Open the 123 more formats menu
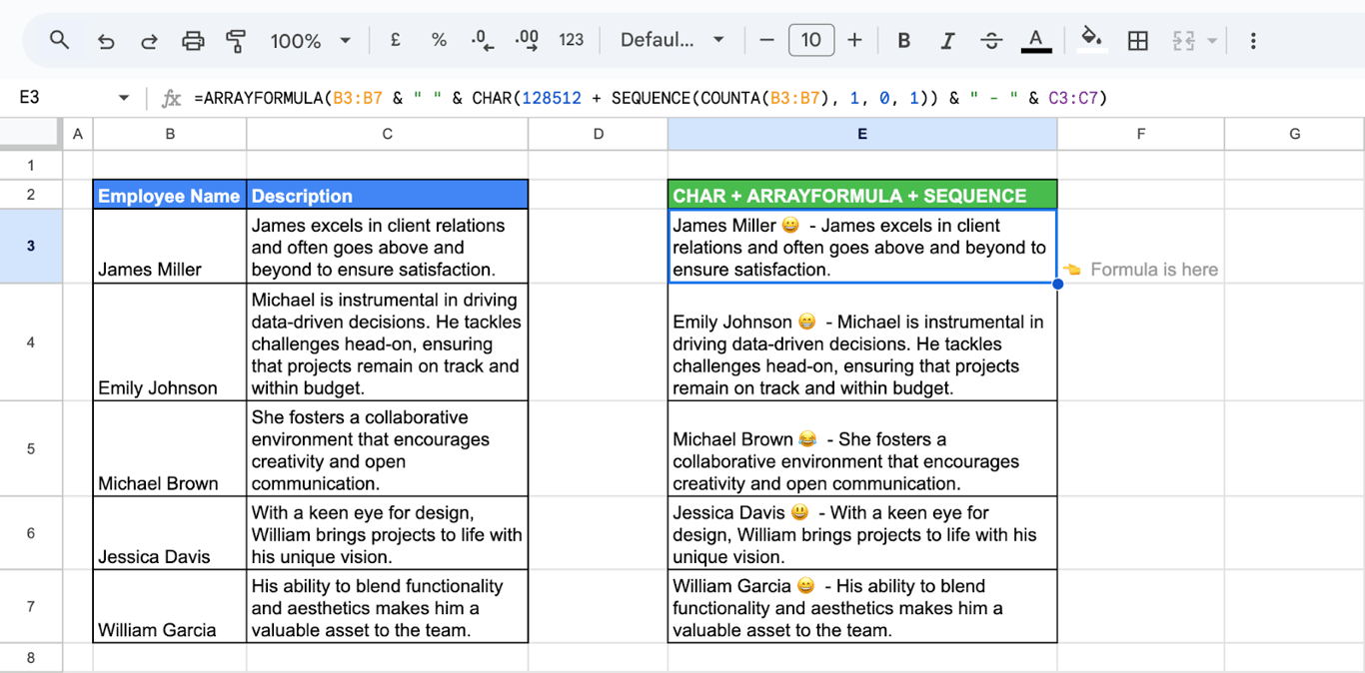 [x=572, y=40]
